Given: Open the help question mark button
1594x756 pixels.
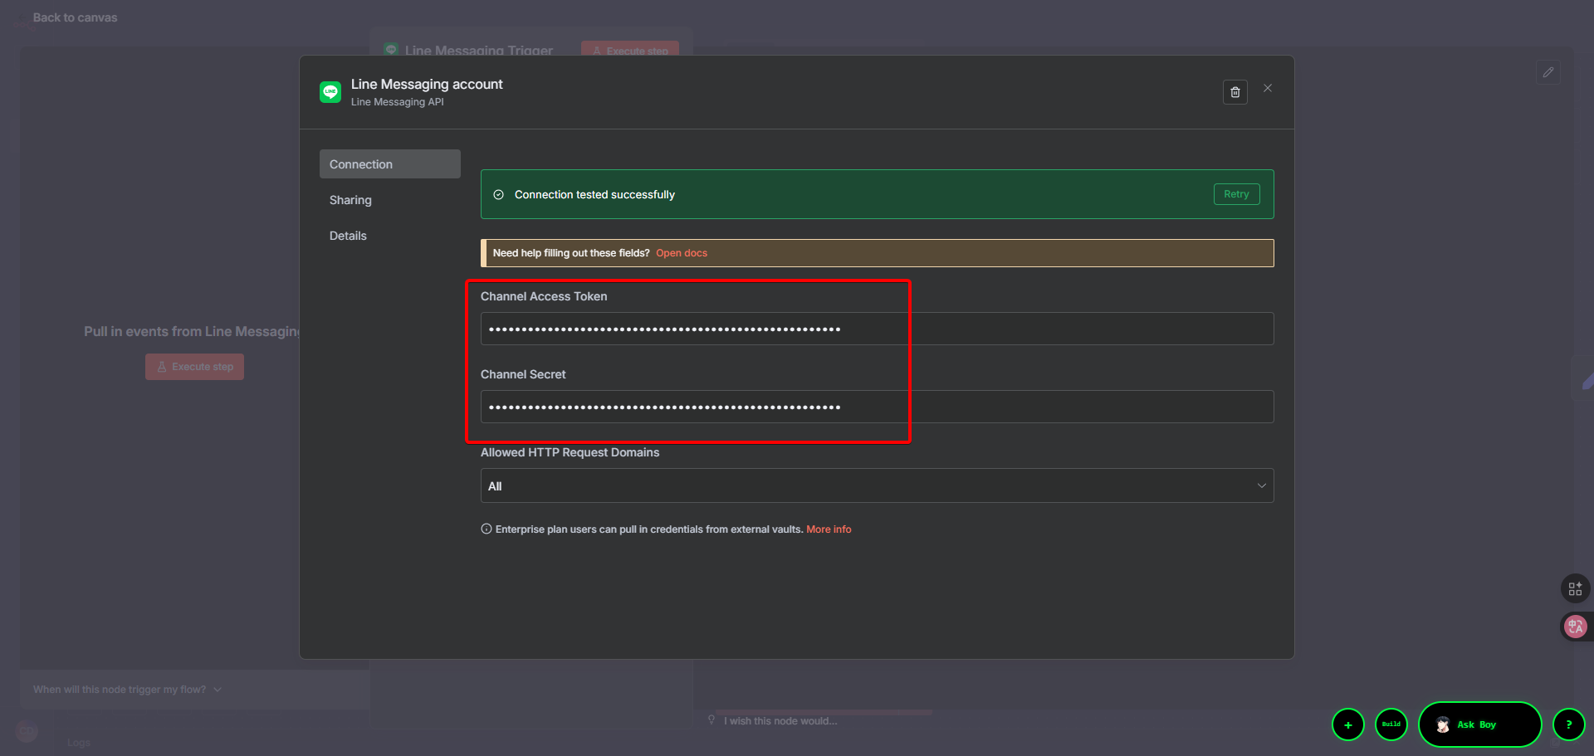Looking at the screenshot, I should [x=1568, y=724].
